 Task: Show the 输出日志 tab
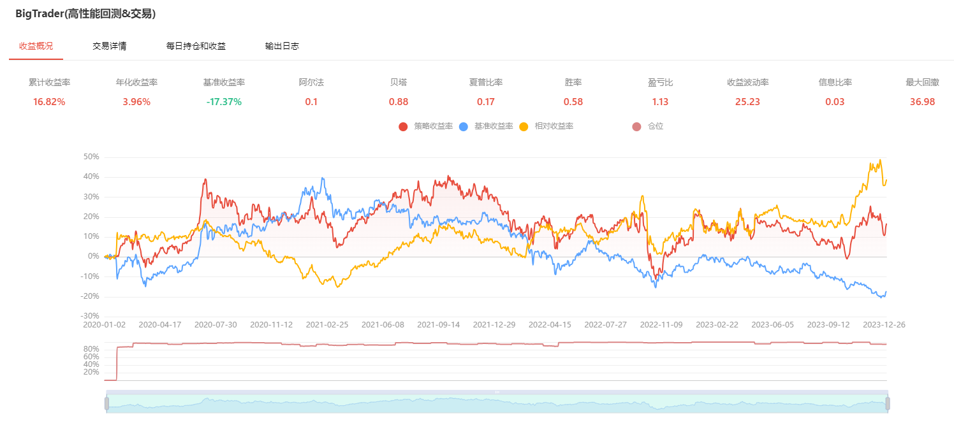tap(282, 47)
